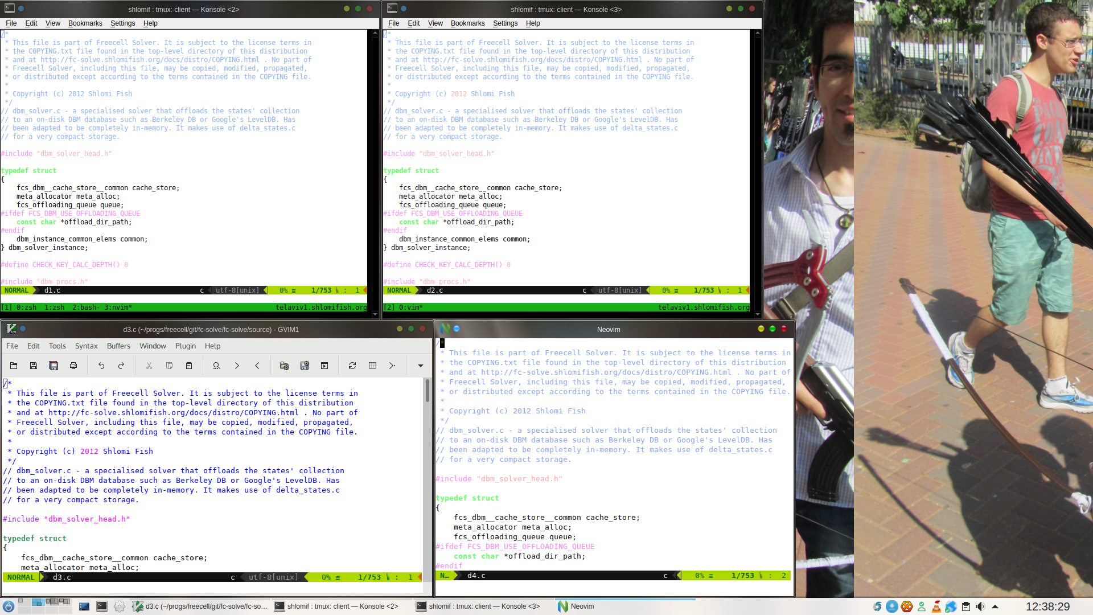Image resolution: width=1093 pixels, height=615 pixels.
Task: Click the VLC cone tray icon
Action: pos(936,606)
